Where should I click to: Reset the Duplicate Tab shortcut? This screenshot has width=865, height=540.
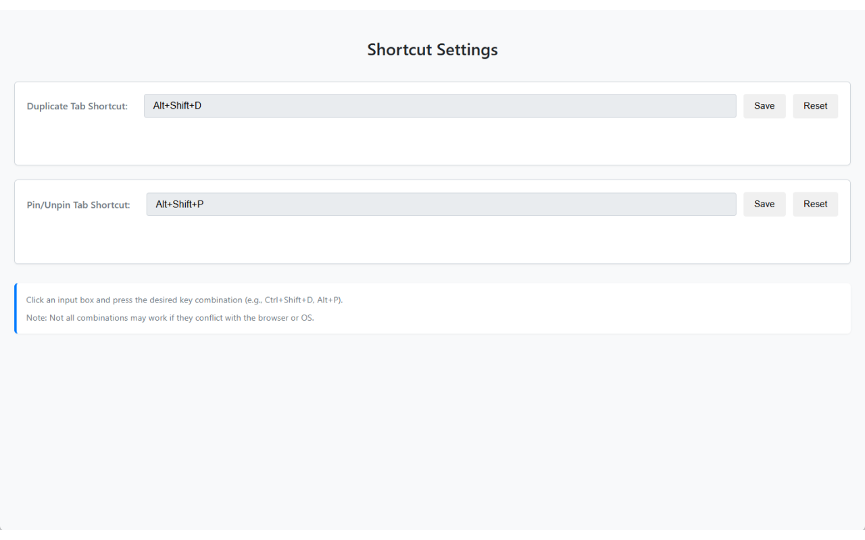click(x=815, y=106)
